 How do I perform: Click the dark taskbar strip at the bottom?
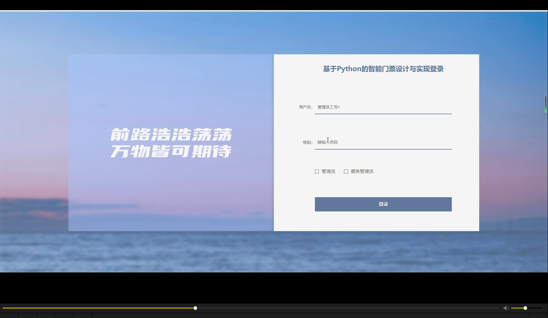pos(253,315)
